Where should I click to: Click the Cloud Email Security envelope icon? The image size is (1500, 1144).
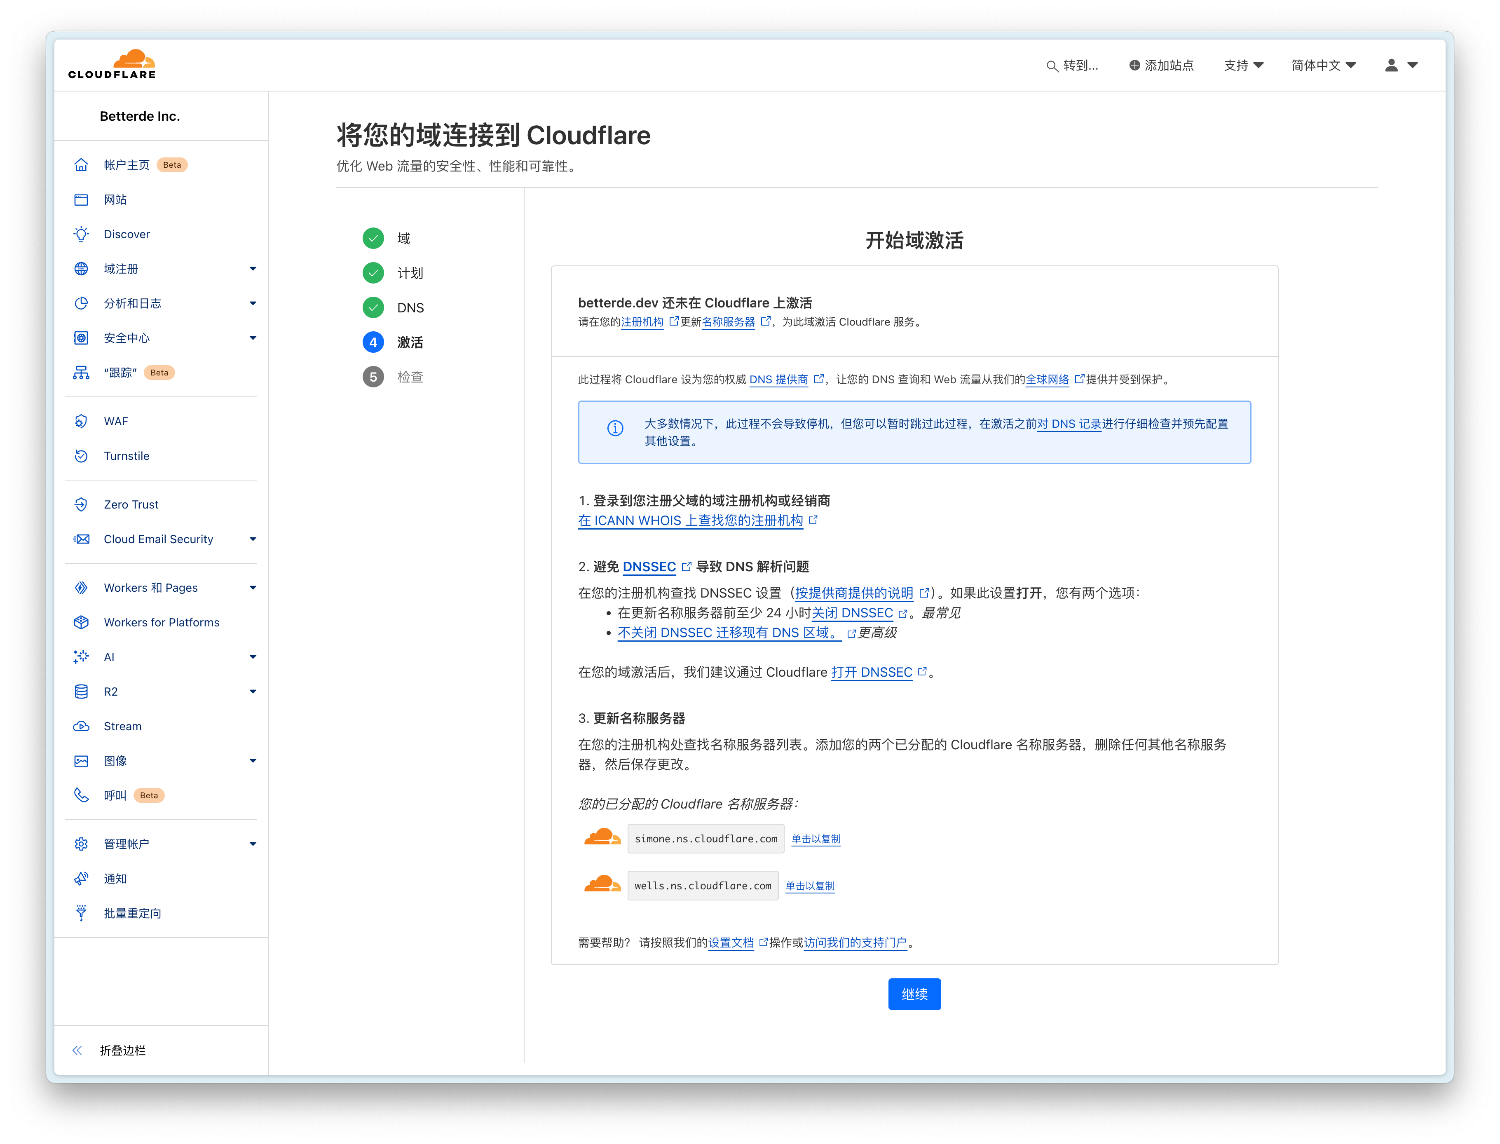tap(81, 539)
